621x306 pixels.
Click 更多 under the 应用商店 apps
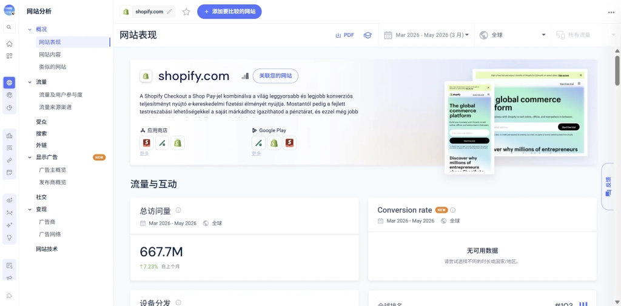pyautogui.click(x=144, y=153)
